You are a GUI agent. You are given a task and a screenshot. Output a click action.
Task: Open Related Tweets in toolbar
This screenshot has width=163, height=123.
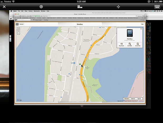(x=37, y=20)
